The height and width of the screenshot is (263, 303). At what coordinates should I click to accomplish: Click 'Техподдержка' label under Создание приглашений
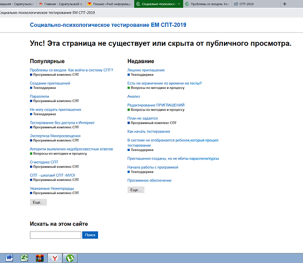pos(44,88)
